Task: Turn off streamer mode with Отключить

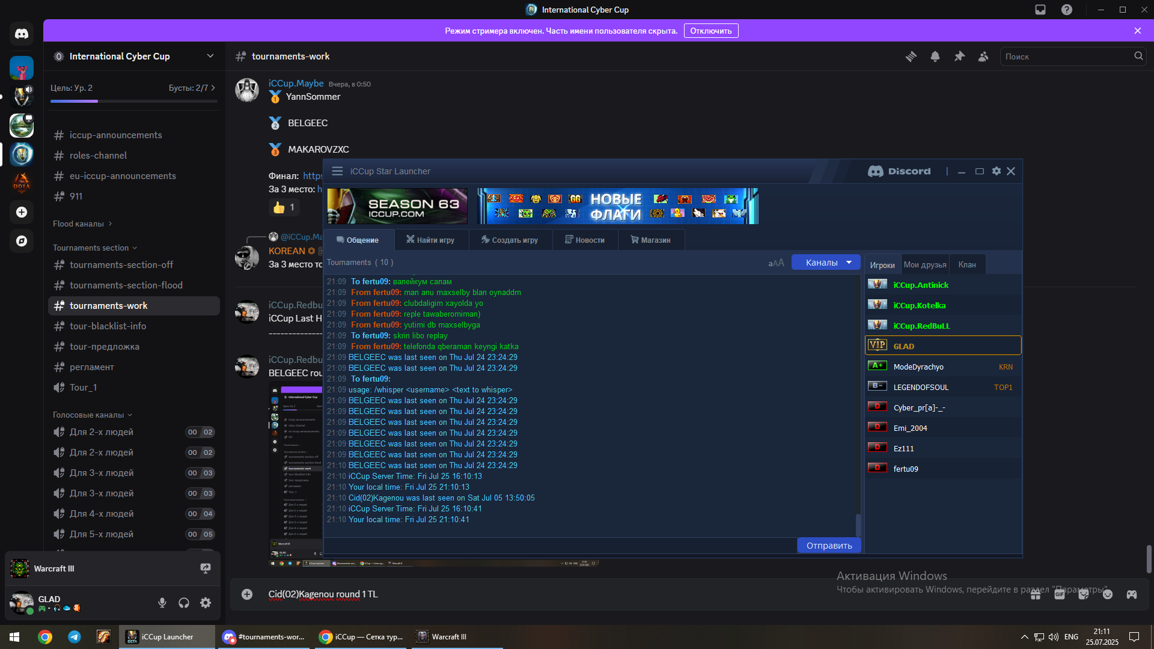Action: coord(711,31)
